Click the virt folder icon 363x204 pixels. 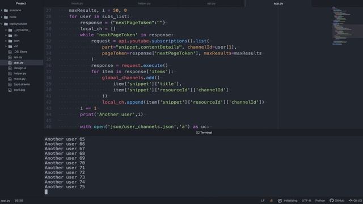pyautogui.click(x=10, y=46)
